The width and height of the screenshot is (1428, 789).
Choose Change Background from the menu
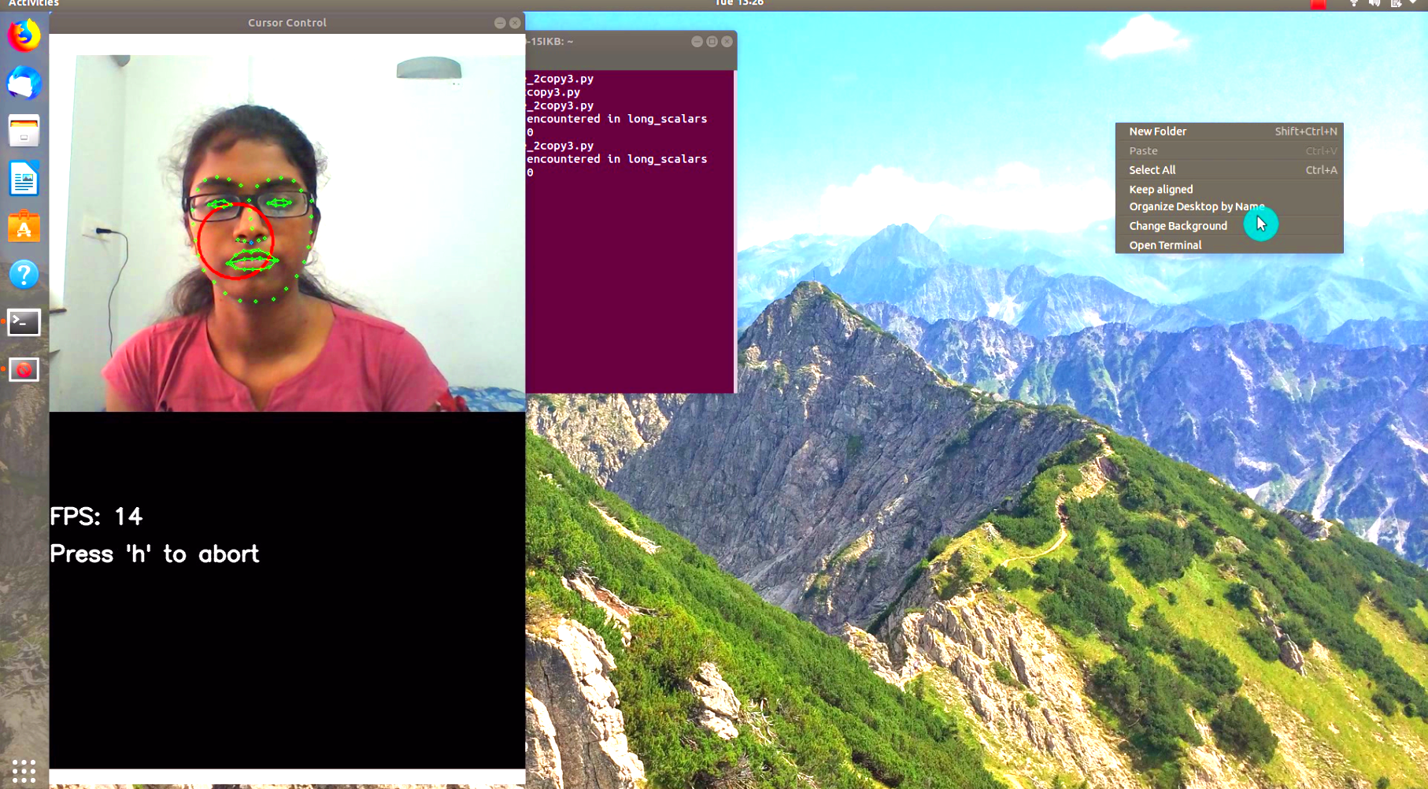[x=1178, y=226]
